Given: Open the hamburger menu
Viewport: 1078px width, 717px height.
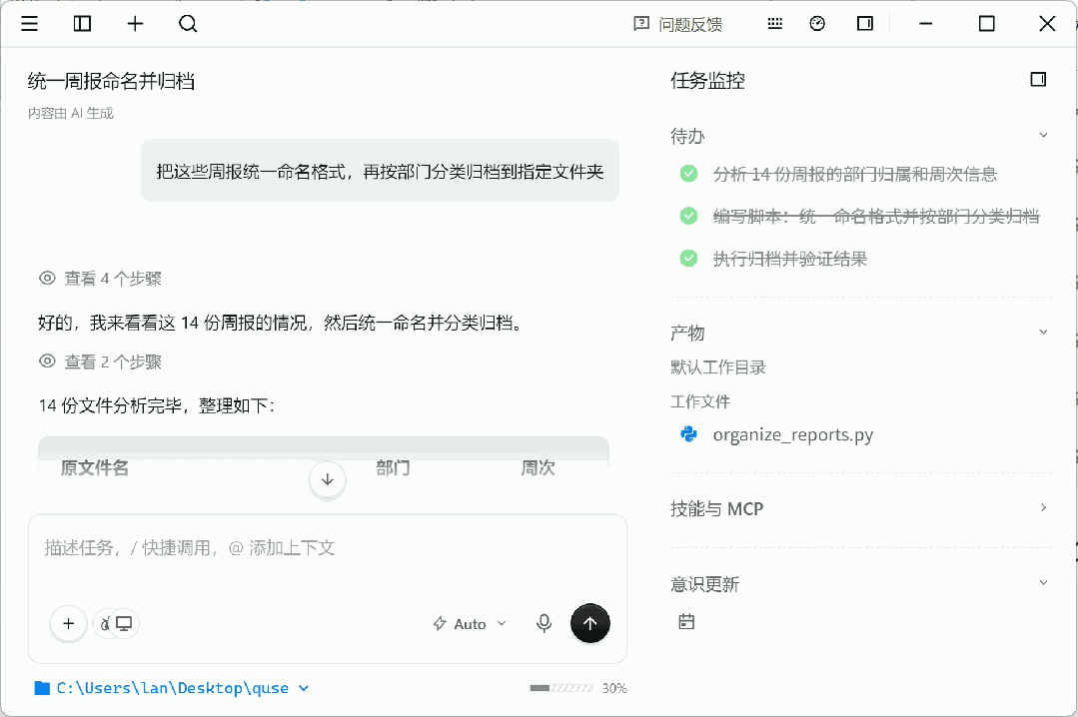Looking at the screenshot, I should click(30, 24).
